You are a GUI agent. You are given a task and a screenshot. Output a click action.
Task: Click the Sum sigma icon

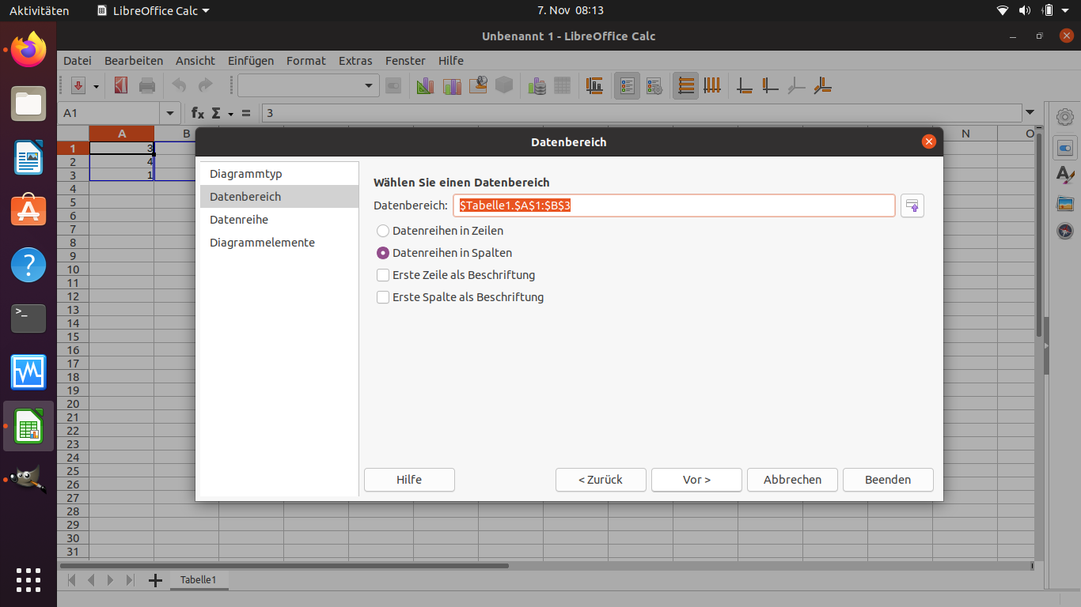pos(216,113)
